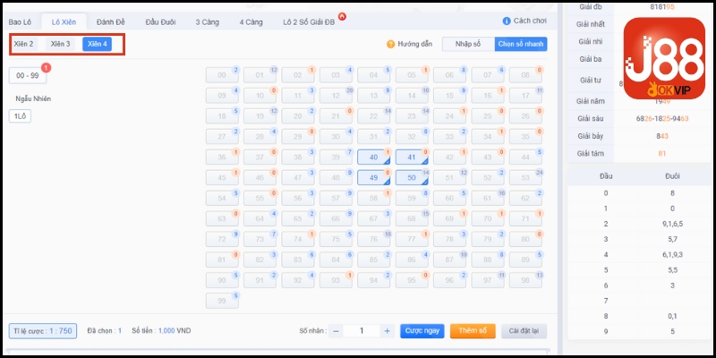
Task: Select the Xiên 2 option
Action: [x=24, y=44]
